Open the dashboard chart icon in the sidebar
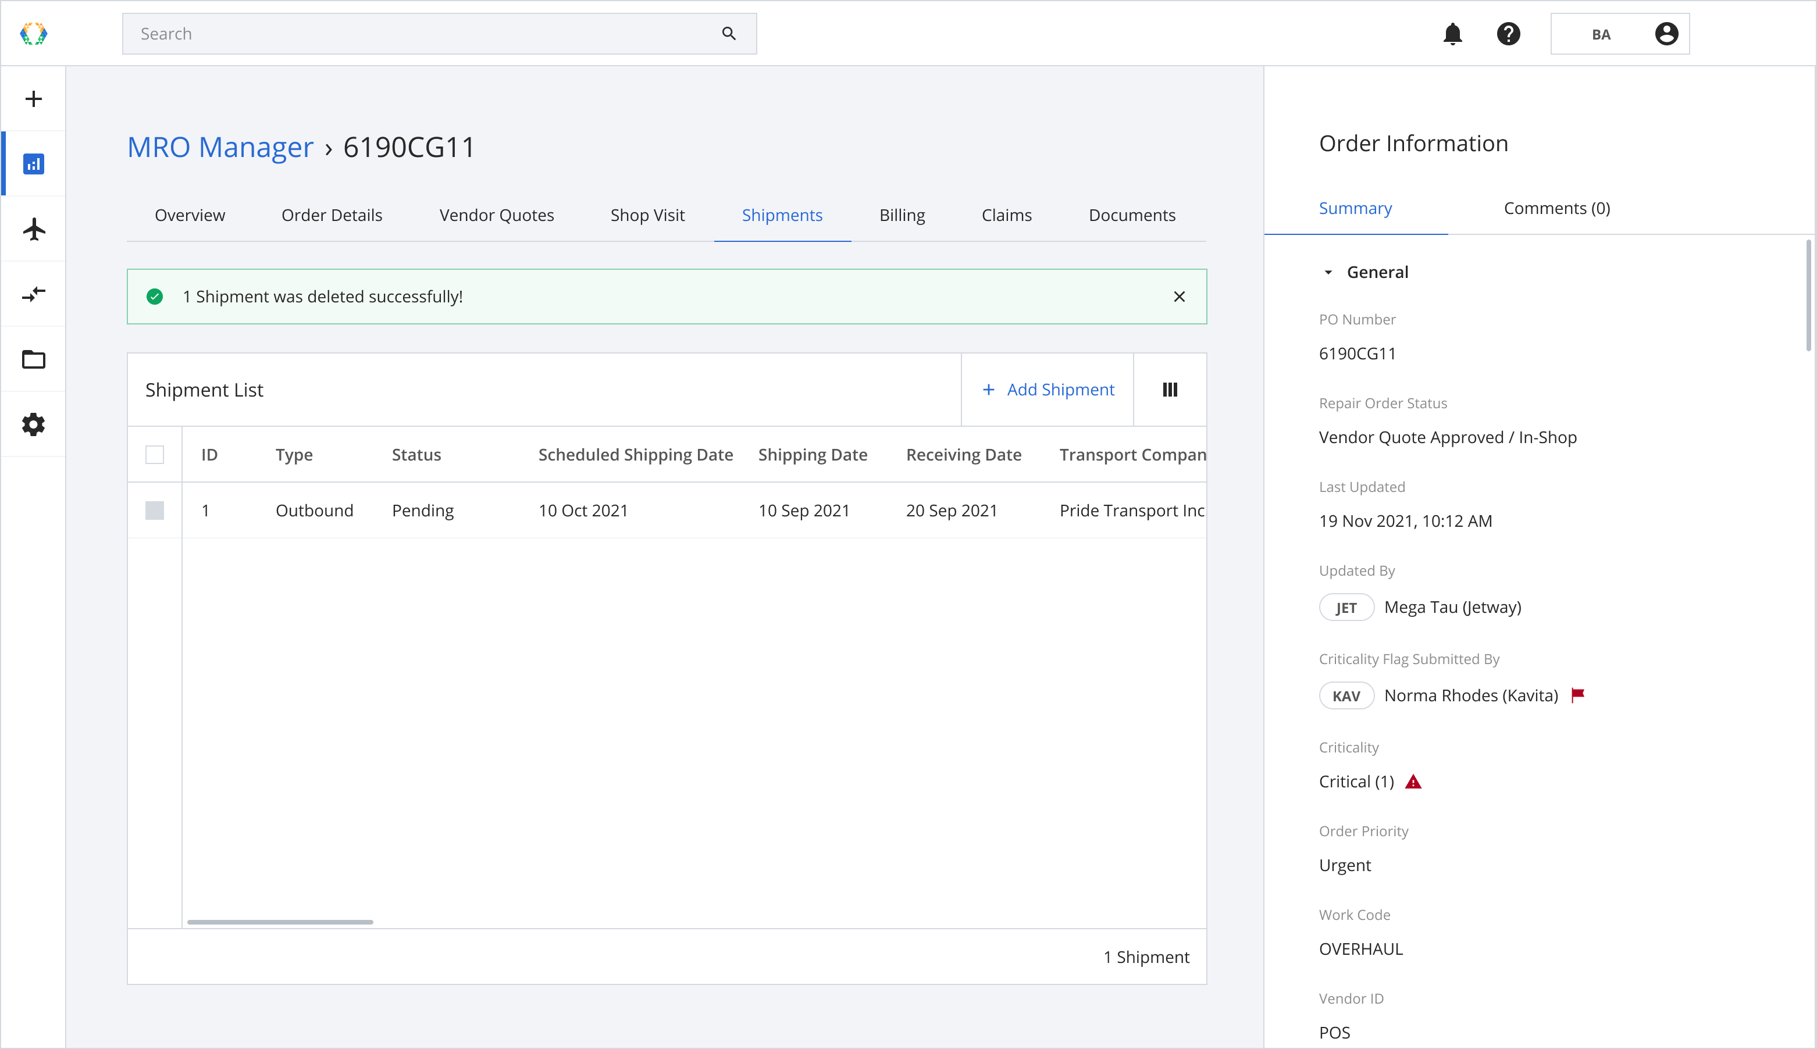 tap(33, 164)
